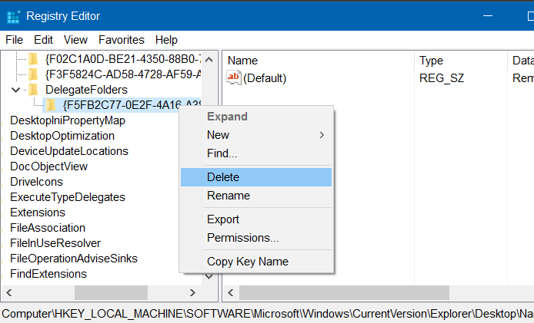Image resolution: width=534 pixels, height=323 pixels.
Task: Collapse the DelegateFolders tree node
Action: (16, 90)
